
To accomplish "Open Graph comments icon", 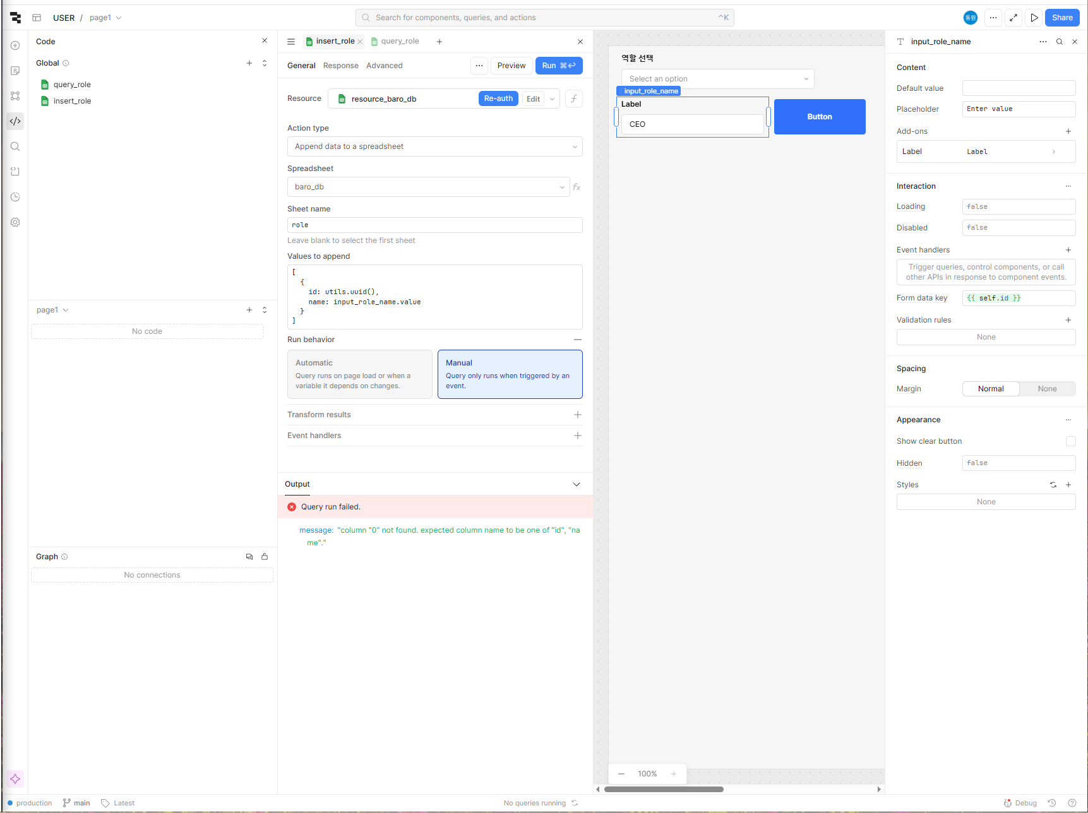I will coord(249,557).
